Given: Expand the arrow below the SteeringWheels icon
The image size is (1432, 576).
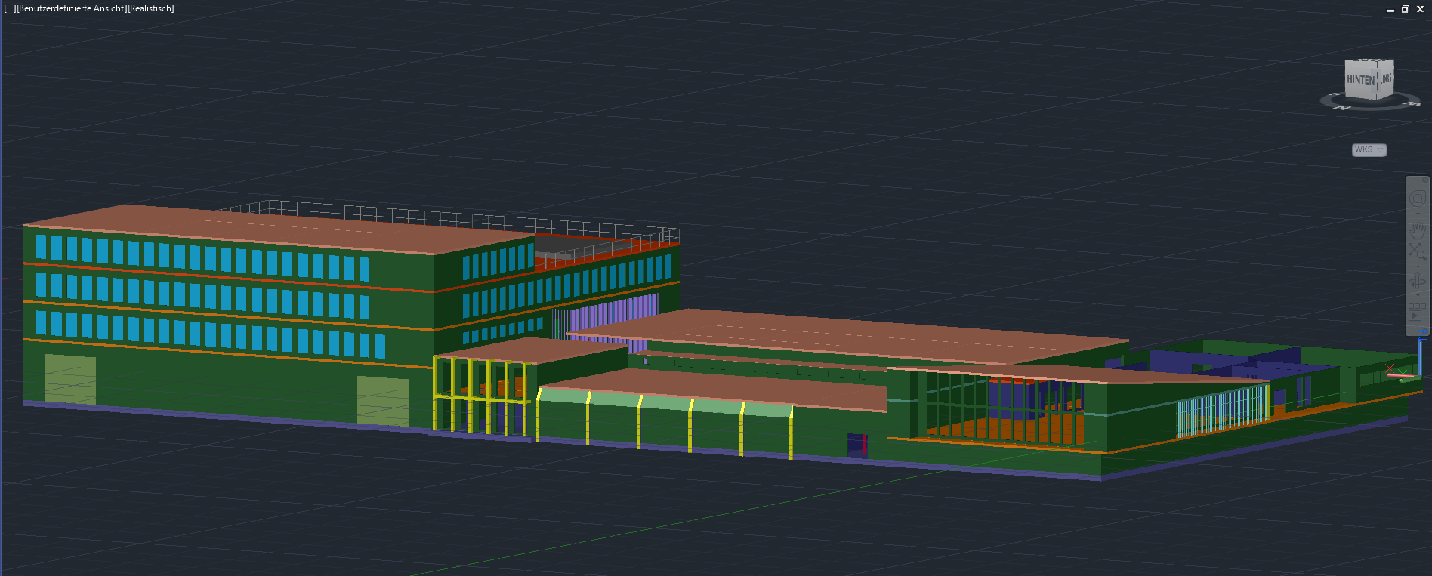Looking at the screenshot, I should pyautogui.click(x=1417, y=214).
